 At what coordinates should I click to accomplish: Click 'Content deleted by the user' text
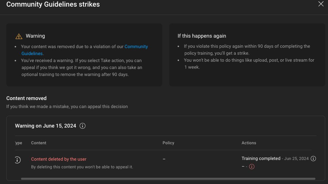tap(59, 159)
